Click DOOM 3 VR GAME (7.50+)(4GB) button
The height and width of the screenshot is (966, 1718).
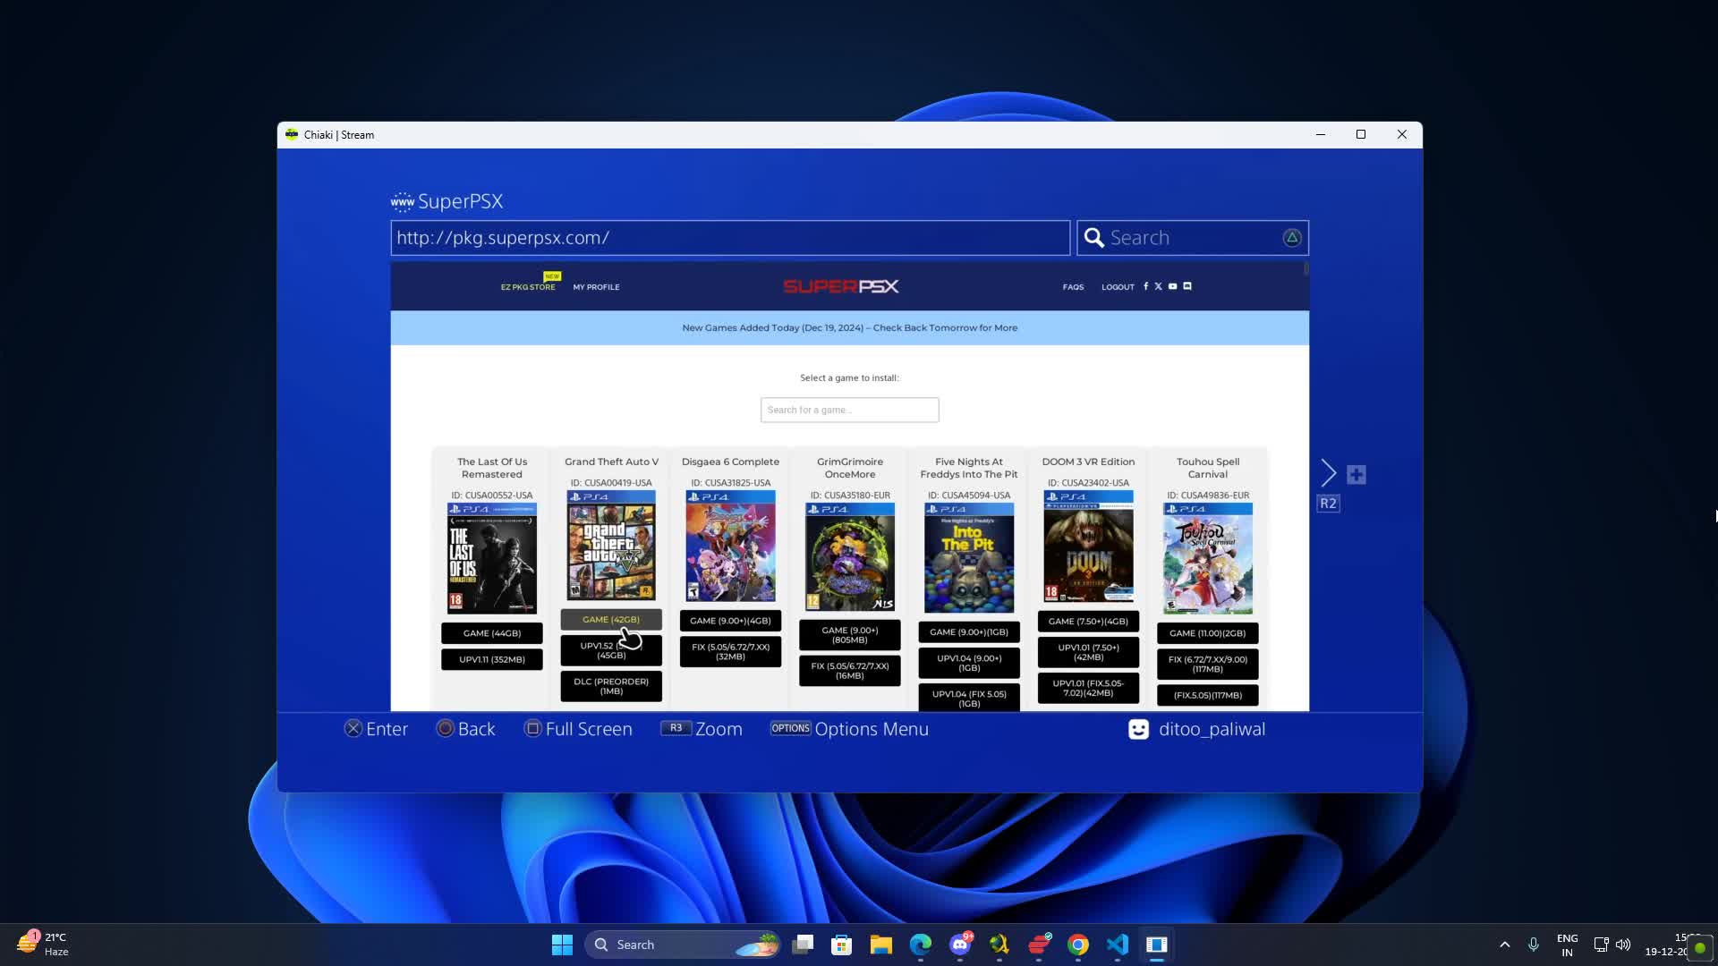click(1088, 622)
